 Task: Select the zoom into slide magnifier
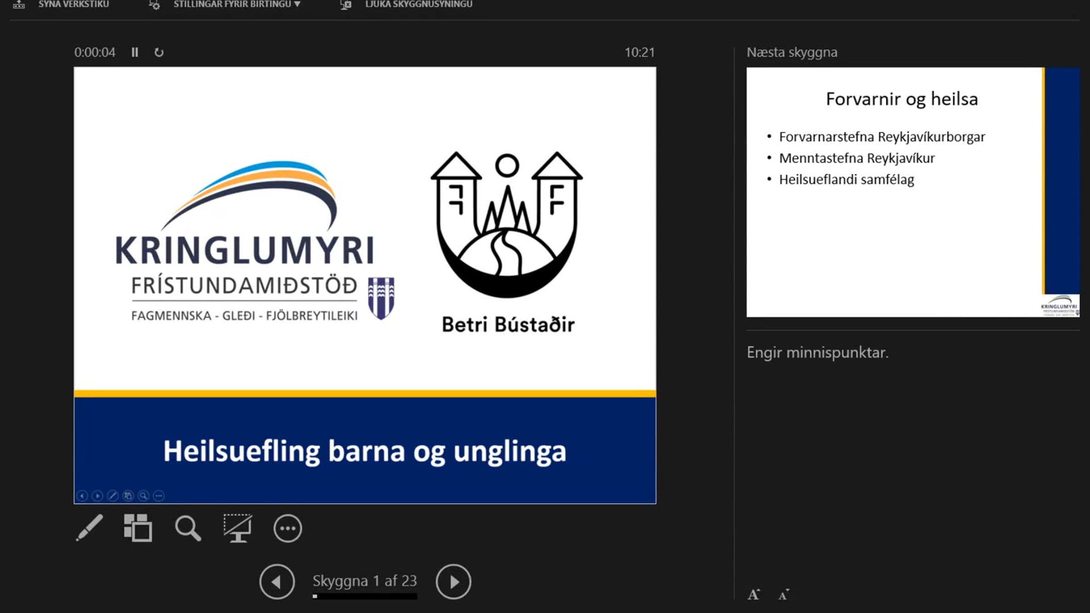click(188, 529)
